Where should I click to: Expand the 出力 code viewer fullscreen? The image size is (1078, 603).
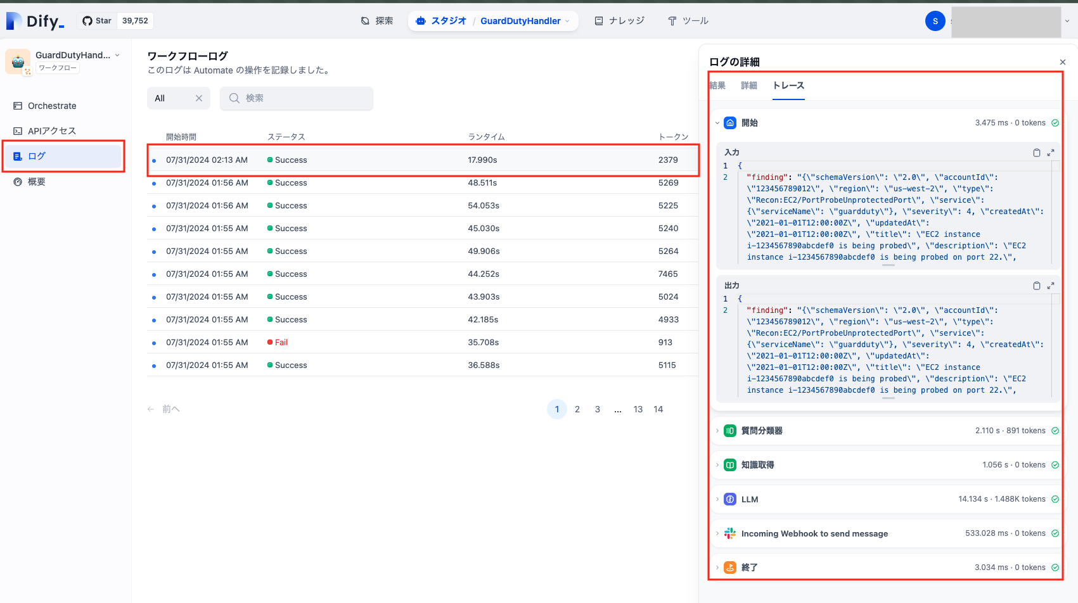(1051, 286)
